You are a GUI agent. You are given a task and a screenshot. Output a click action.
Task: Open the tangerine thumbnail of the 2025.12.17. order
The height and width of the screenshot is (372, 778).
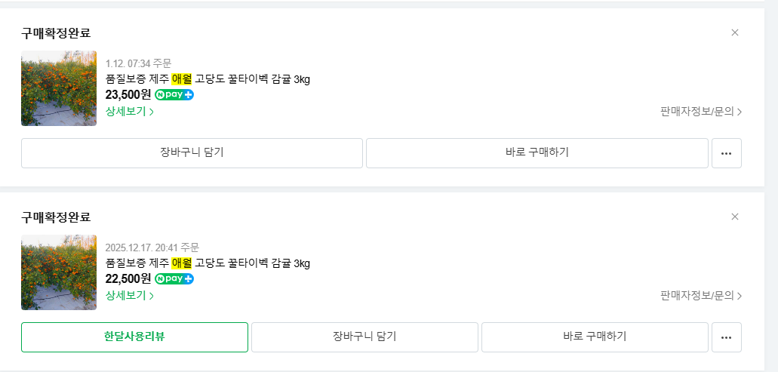point(59,272)
